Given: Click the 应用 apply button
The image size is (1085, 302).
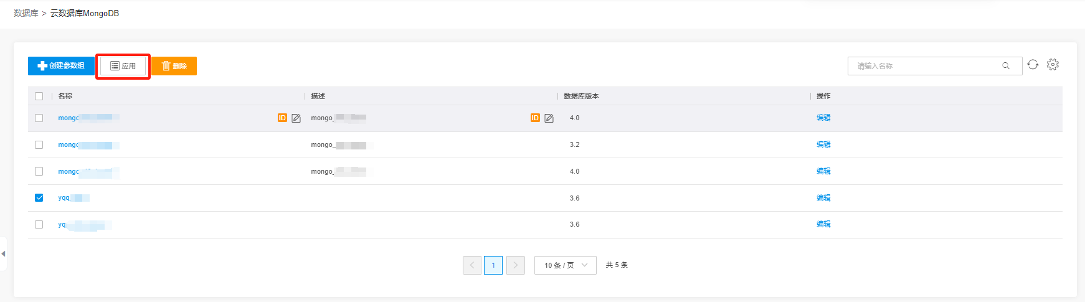Looking at the screenshot, I should click(123, 66).
